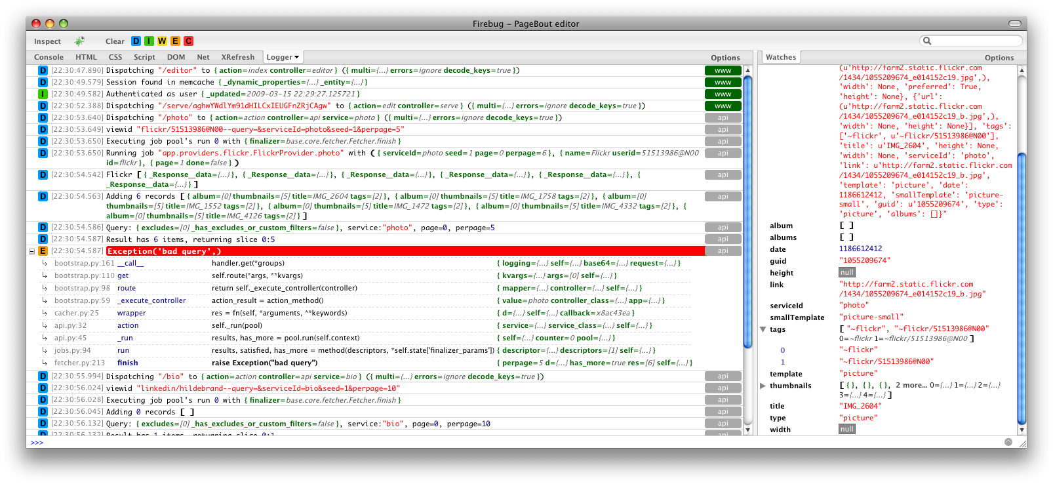
Task: Open the Logger tab dropdown
Action: pos(283,57)
